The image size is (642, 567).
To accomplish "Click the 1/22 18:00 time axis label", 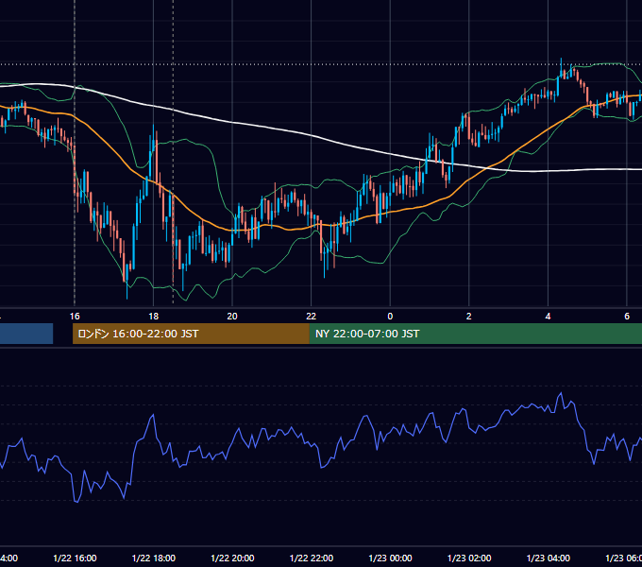I will pos(154,558).
